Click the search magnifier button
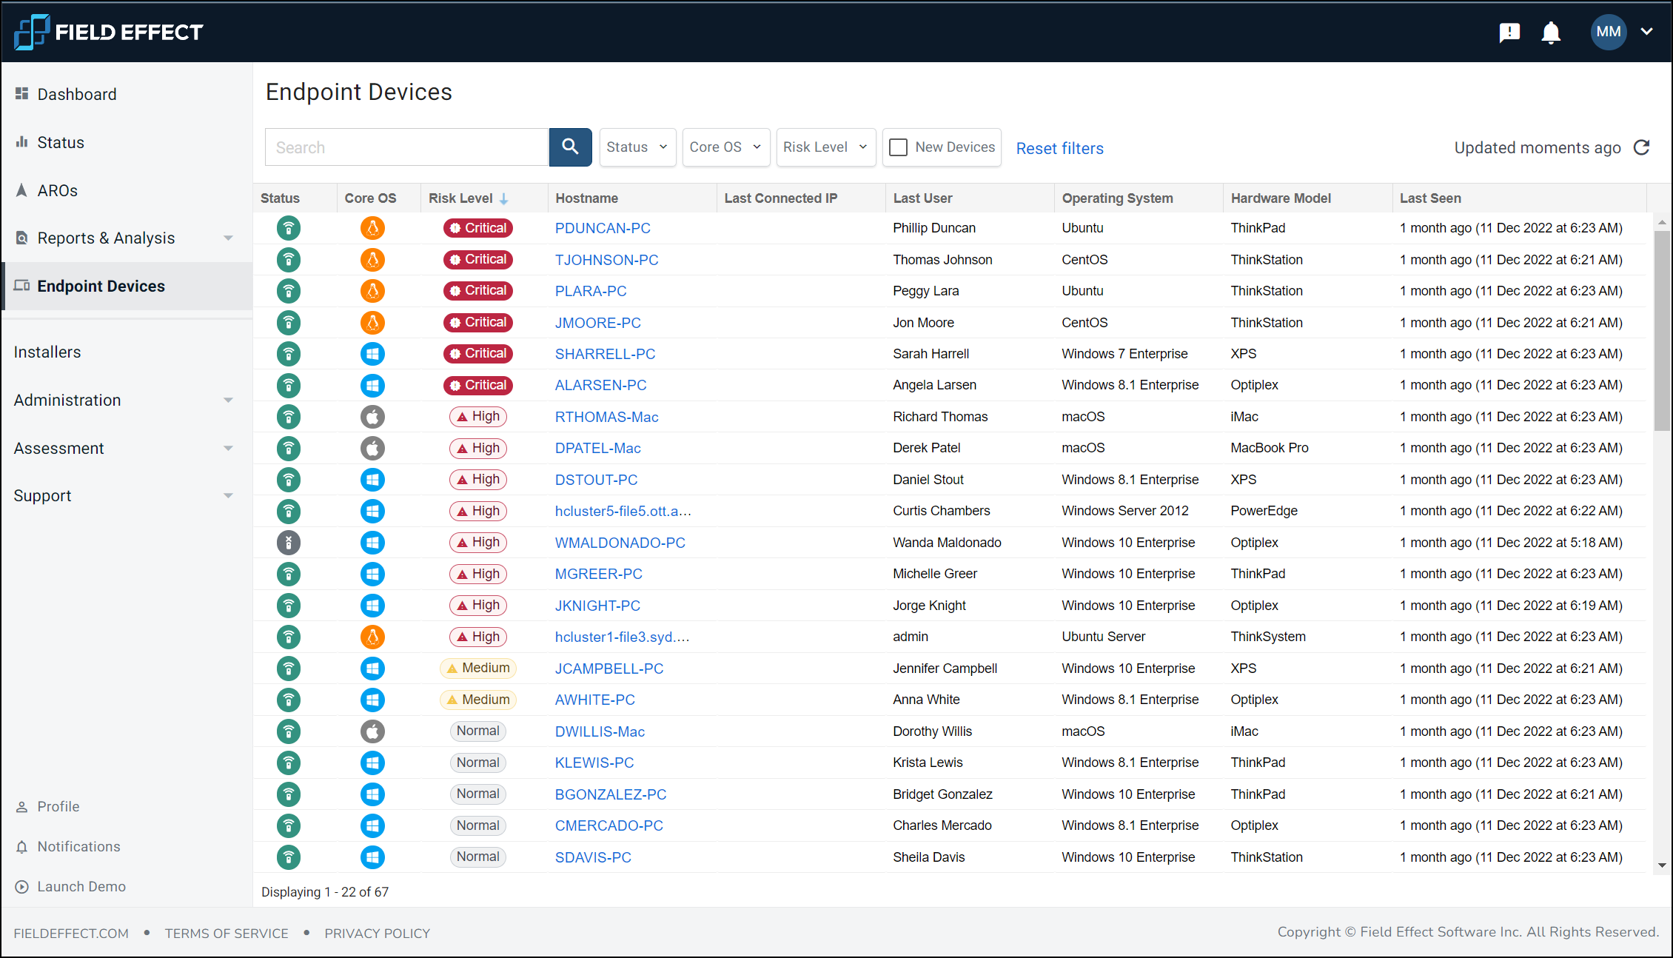 click(569, 147)
